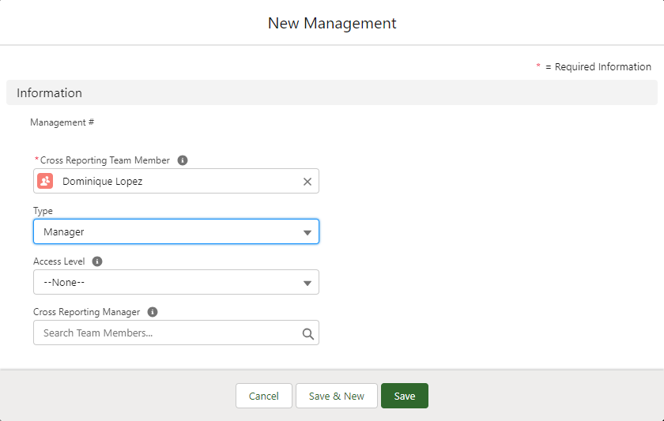Click the magnifier icon in Search Team Members
The height and width of the screenshot is (421, 664).
(307, 333)
